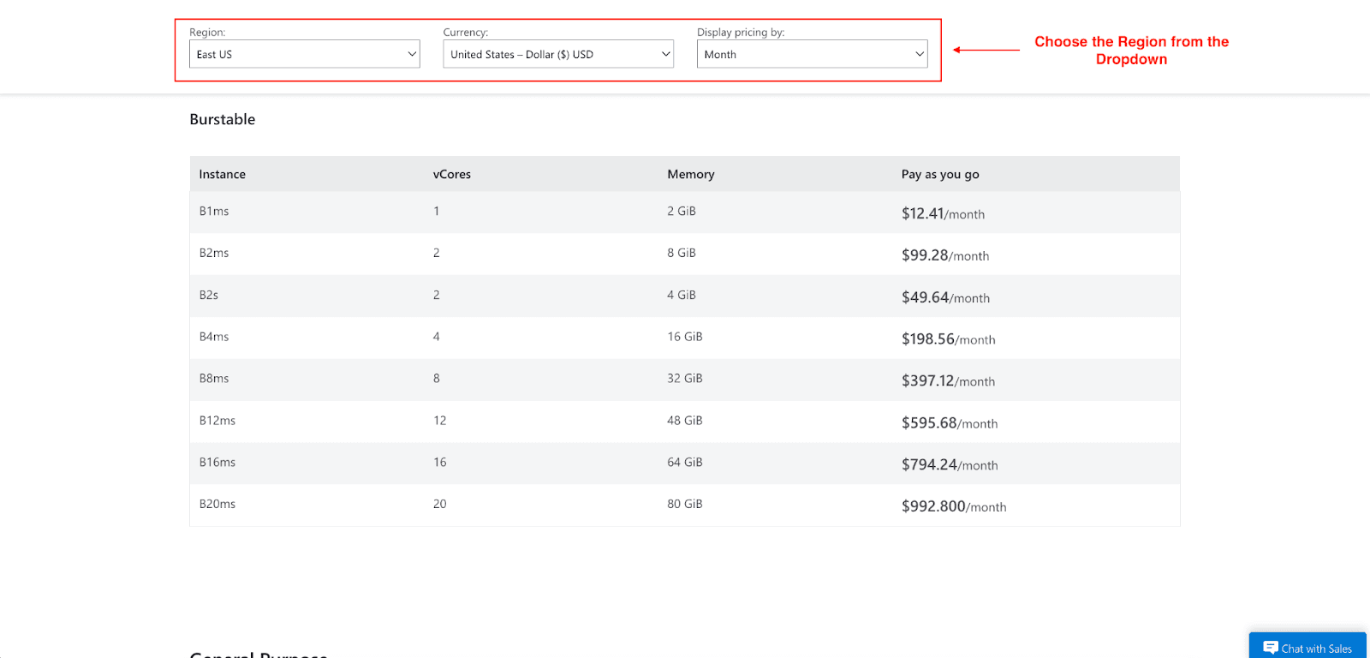This screenshot has height=658, width=1370.
Task: Select the B2ms instance name
Action: [x=214, y=253]
